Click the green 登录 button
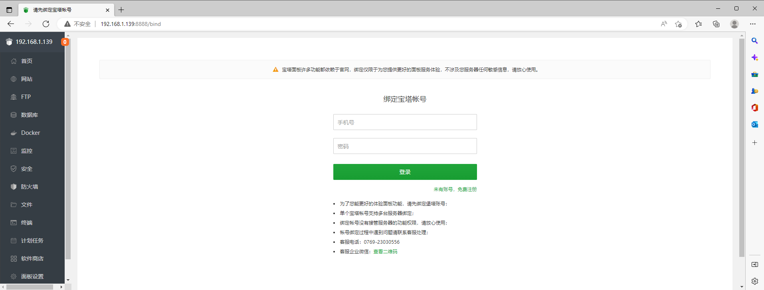Viewport: 764px width, 290px height. (x=405, y=172)
